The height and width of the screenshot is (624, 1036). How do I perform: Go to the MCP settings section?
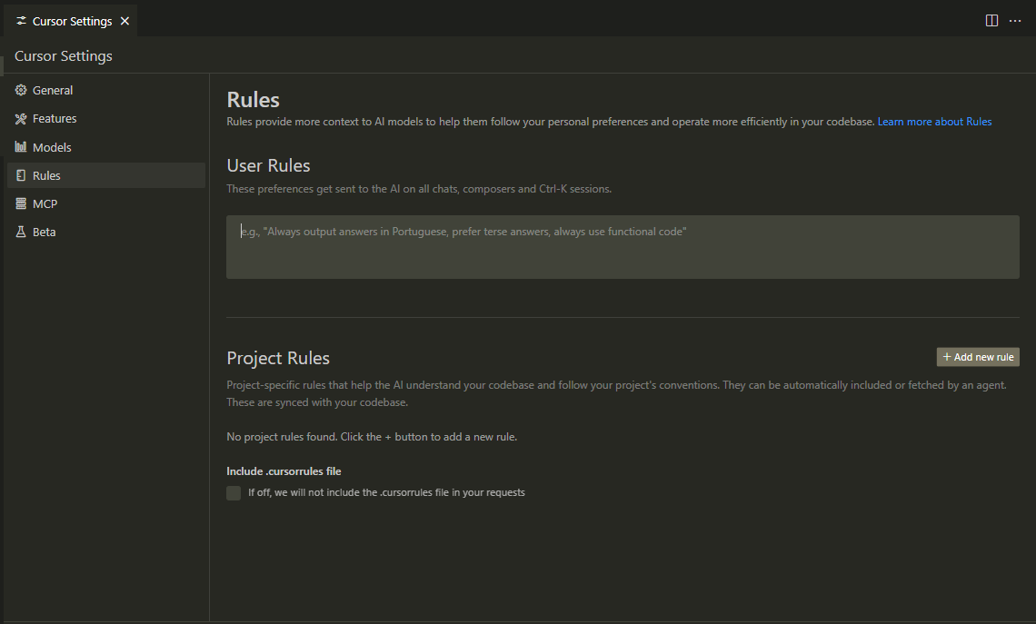point(106,204)
